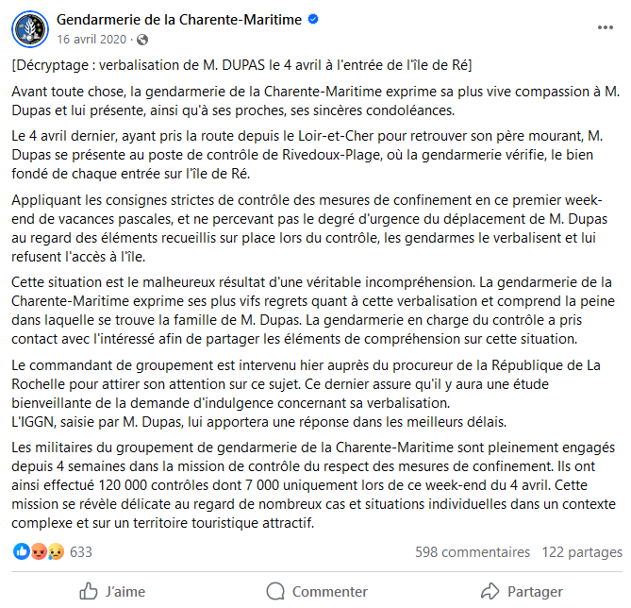Click the Décryptage headline line of post
The image size is (631, 608).
coord(241,65)
